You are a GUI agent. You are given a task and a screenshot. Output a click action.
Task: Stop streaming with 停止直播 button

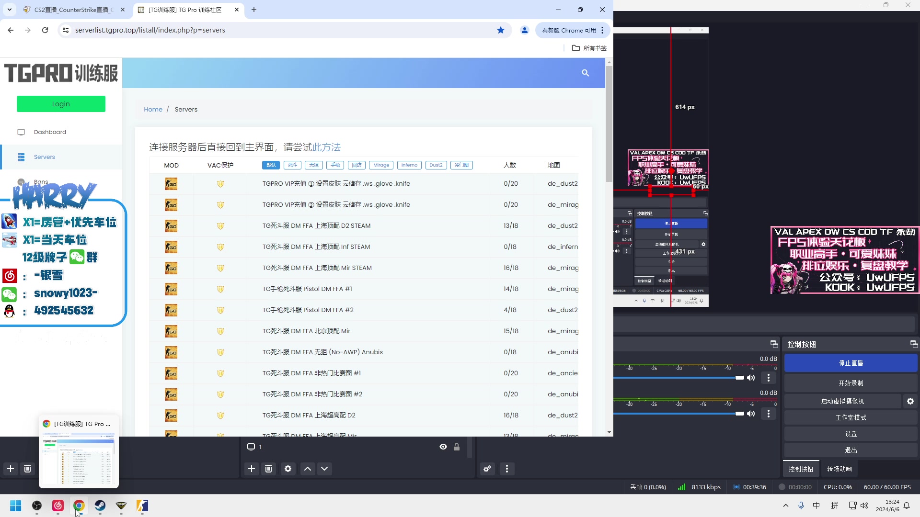pos(851,363)
